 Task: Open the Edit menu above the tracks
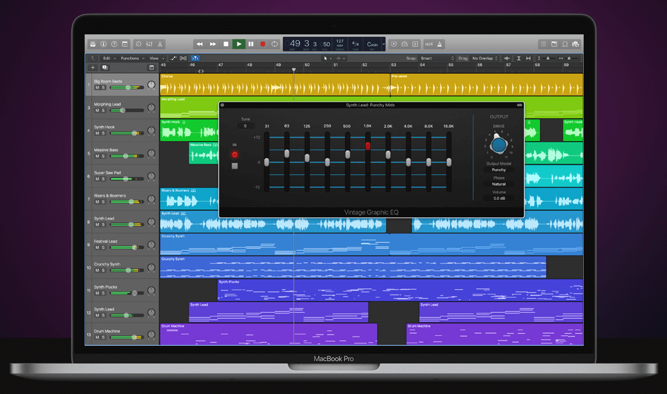(106, 58)
